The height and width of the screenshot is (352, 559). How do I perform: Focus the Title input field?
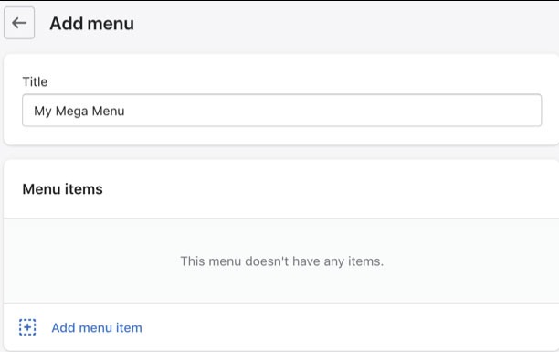281,111
